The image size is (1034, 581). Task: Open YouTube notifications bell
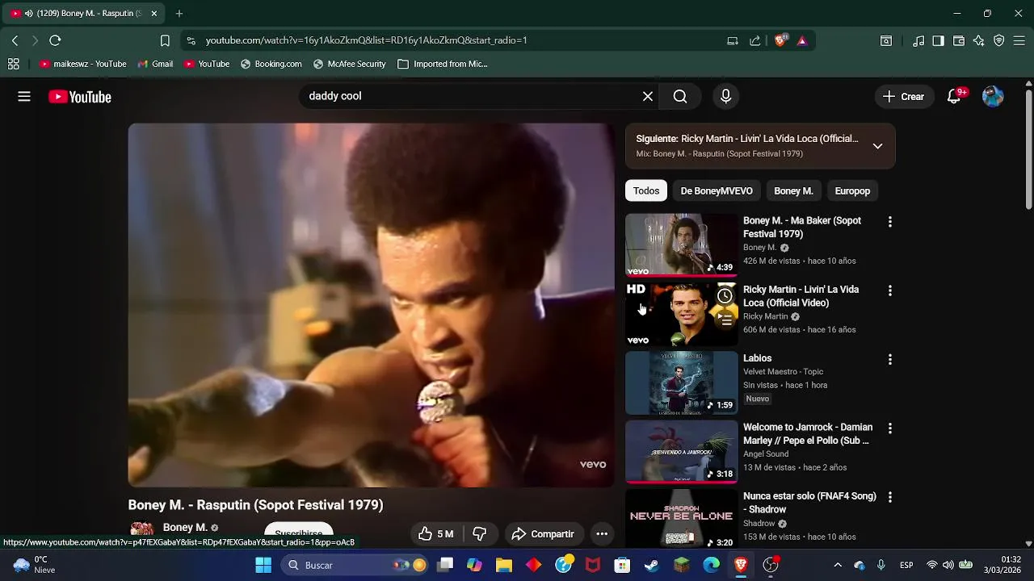click(955, 97)
